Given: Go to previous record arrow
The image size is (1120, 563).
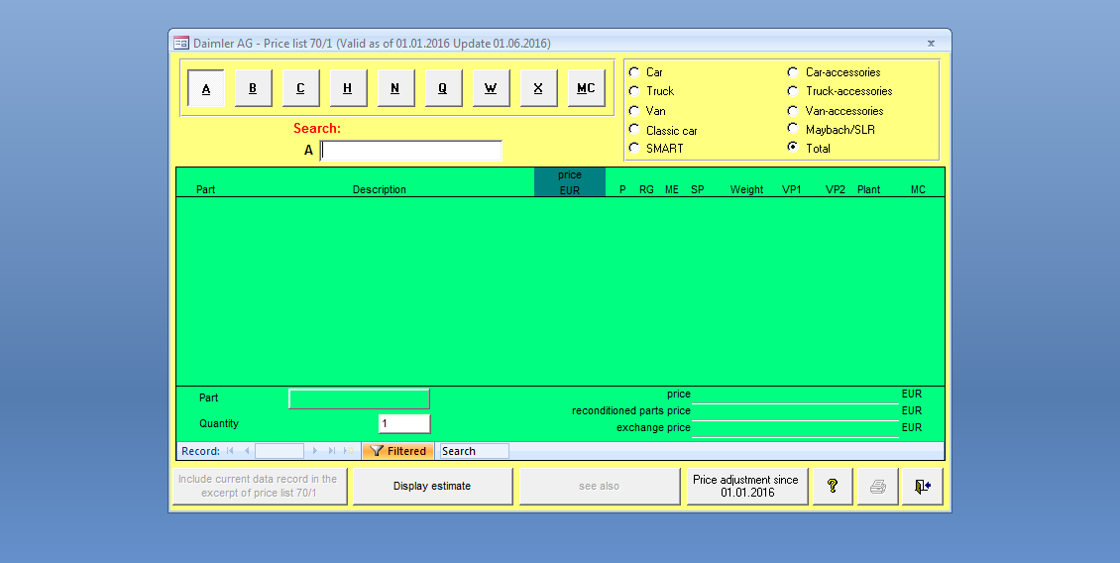Looking at the screenshot, I should 247,451.
